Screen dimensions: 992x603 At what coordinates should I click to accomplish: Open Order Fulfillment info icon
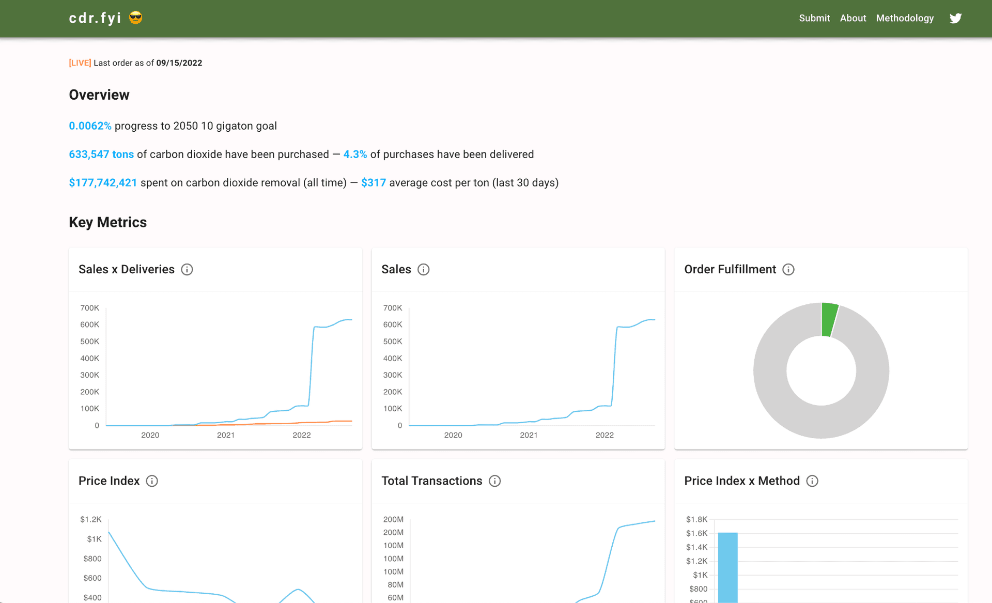788,269
